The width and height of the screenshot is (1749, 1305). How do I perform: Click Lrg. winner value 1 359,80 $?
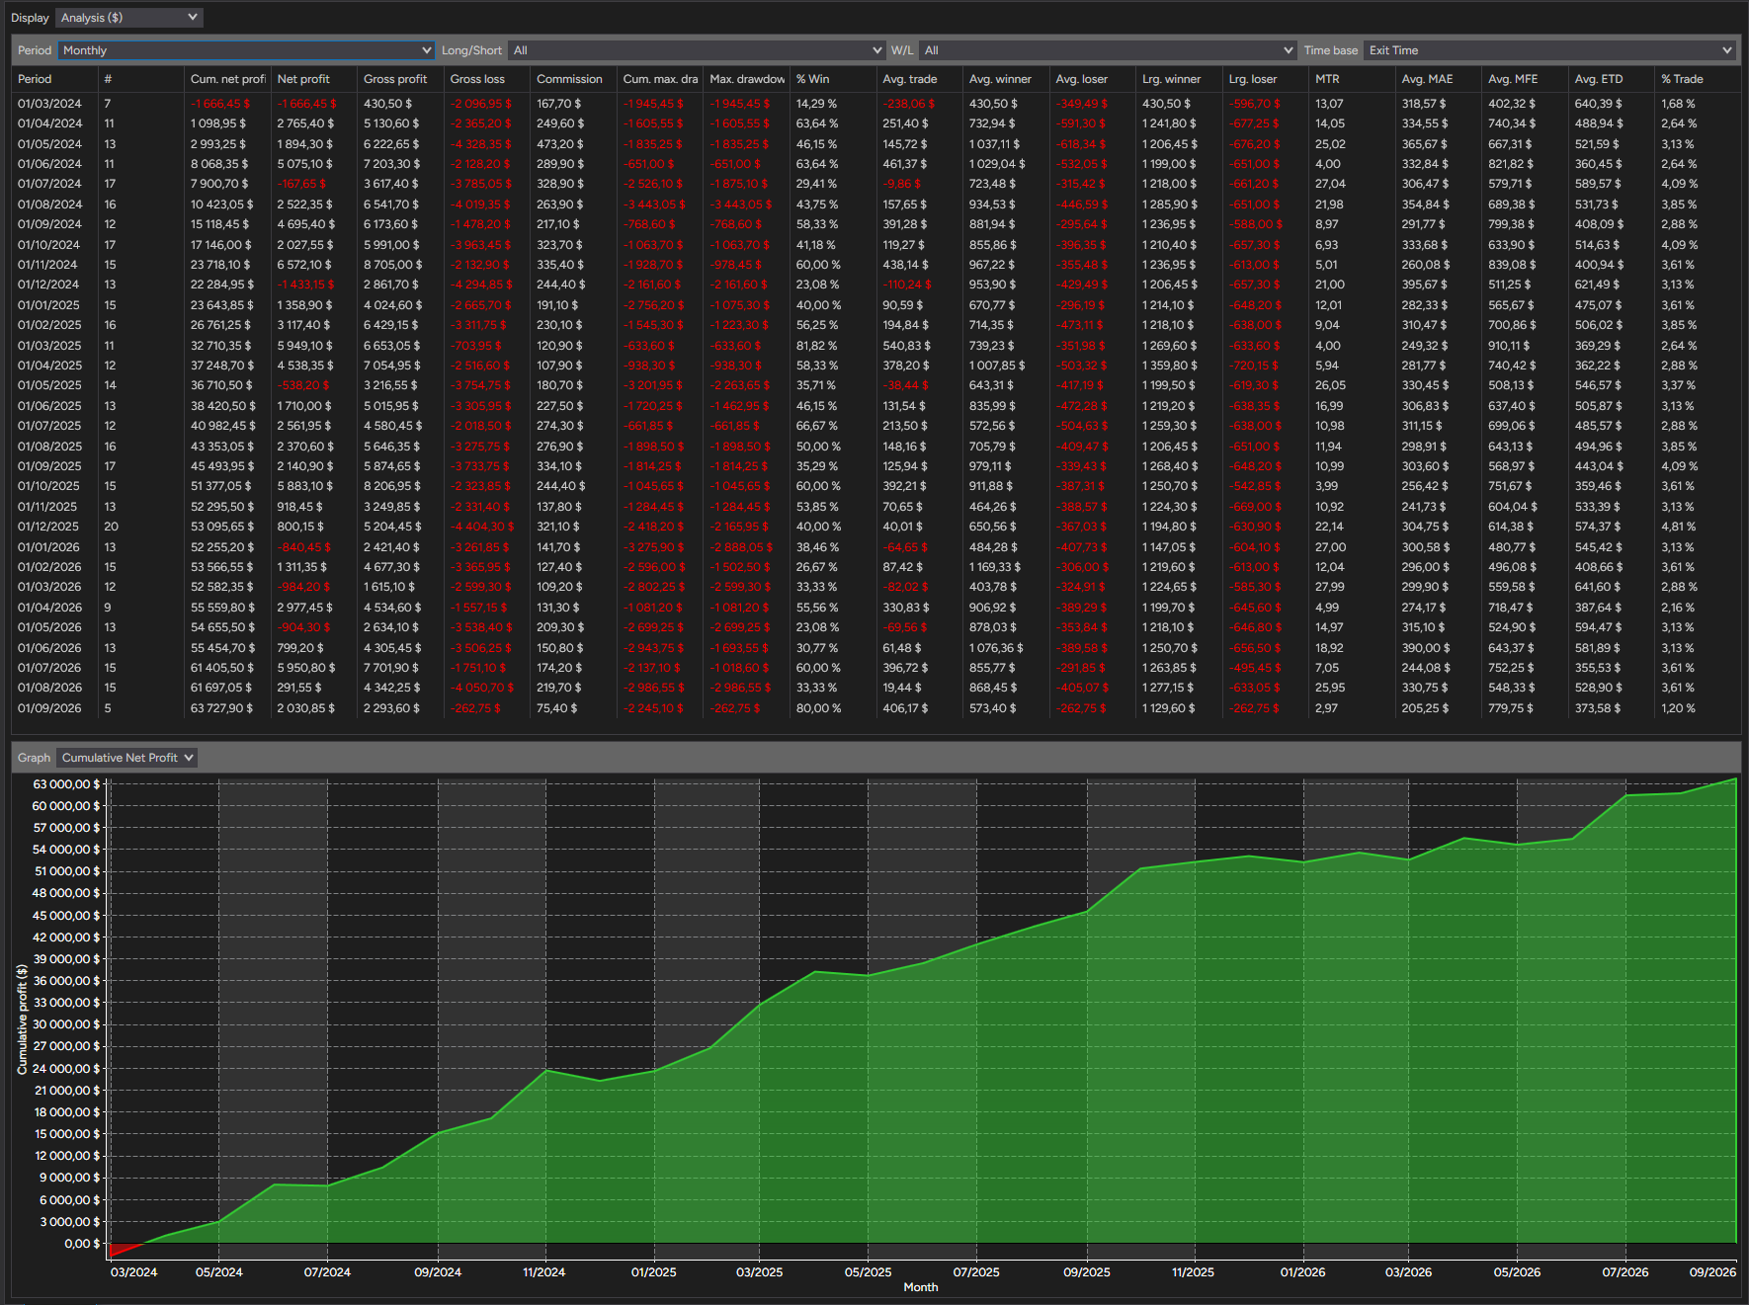1169,366
